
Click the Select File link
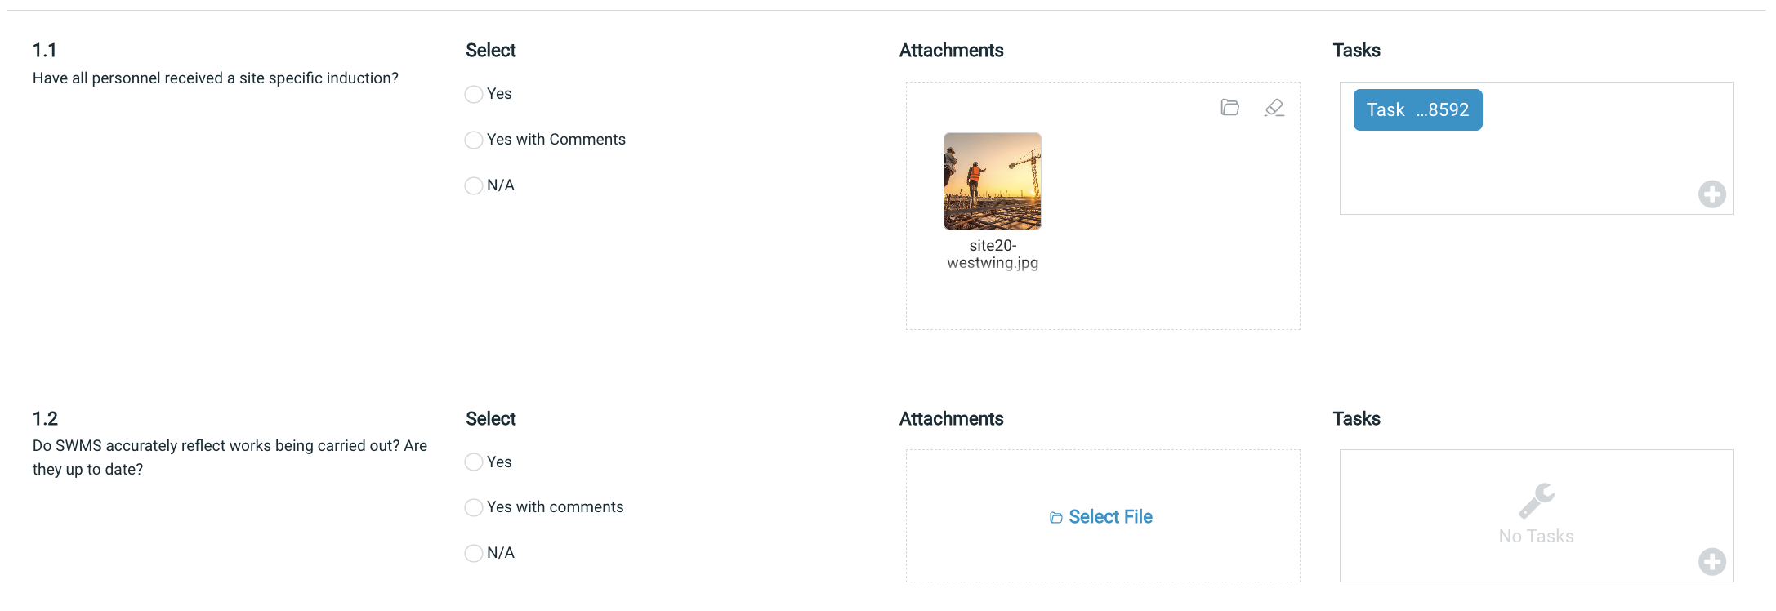coord(1110,517)
